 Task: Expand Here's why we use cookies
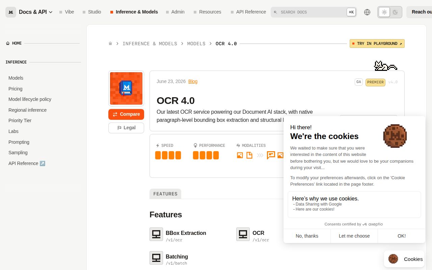(354, 205)
